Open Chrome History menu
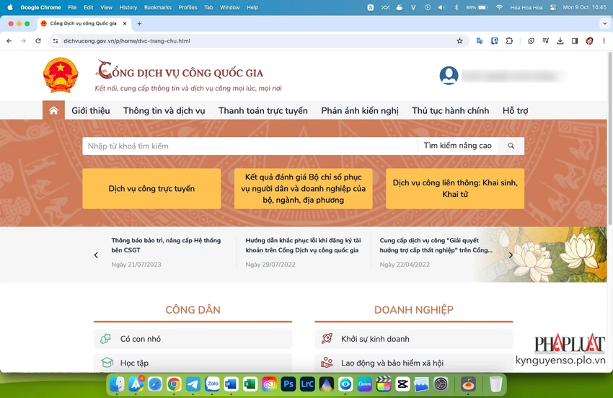613x398 pixels. (128, 7)
